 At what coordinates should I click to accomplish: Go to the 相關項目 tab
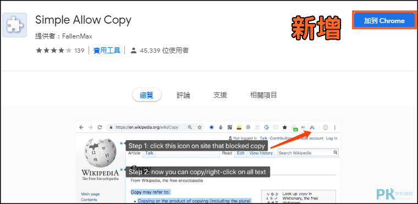click(263, 95)
